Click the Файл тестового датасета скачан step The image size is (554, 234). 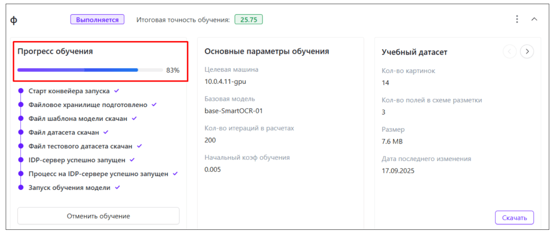80,146
